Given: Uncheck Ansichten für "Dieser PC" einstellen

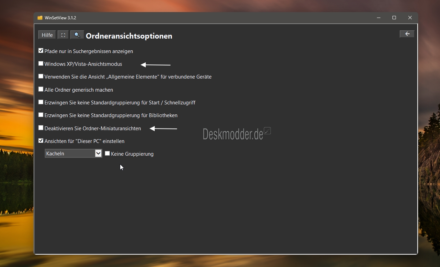Looking at the screenshot, I should [41, 141].
